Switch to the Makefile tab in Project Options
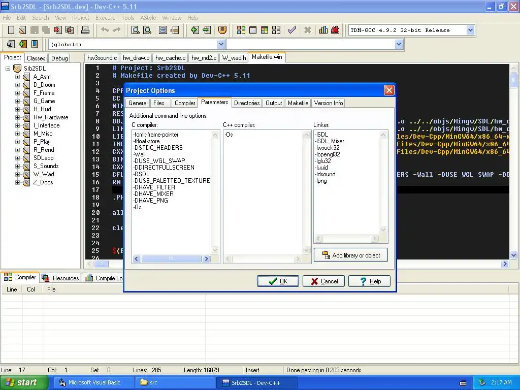Screen dimensions: 520x390 [298, 103]
